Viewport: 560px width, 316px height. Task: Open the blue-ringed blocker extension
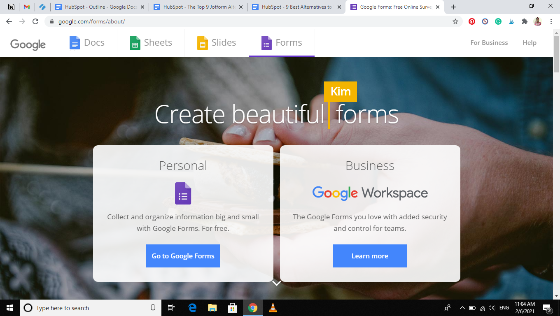[485, 21]
